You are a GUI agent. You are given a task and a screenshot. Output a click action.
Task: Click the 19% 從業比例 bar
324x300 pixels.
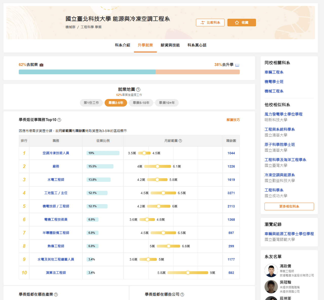(x=103, y=153)
